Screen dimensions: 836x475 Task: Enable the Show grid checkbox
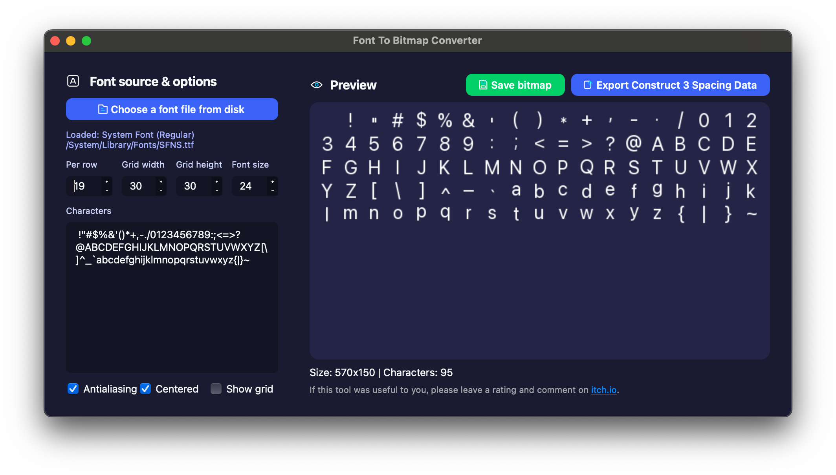[216, 389]
